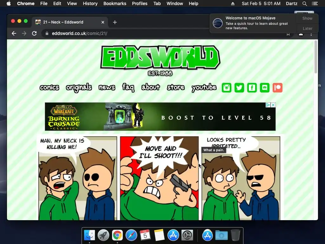
Task: Open the Help menu
Action: (193, 3)
